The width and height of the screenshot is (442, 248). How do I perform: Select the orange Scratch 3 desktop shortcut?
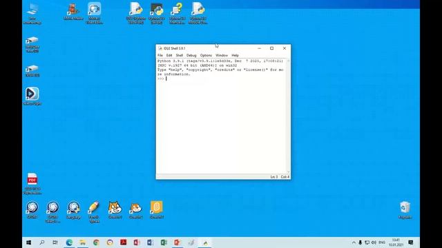(x=157, y=210)
